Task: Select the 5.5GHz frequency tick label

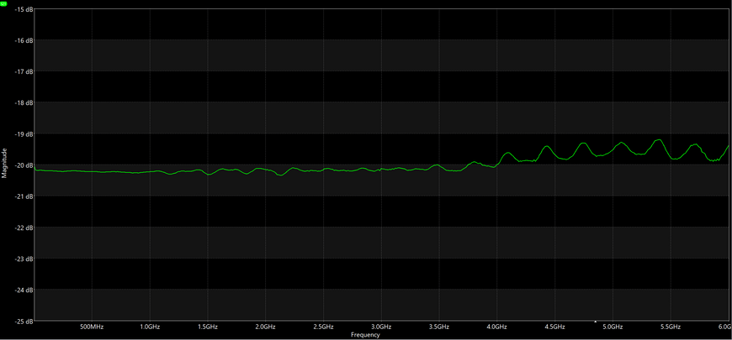Action: click(x=671, y=327)
